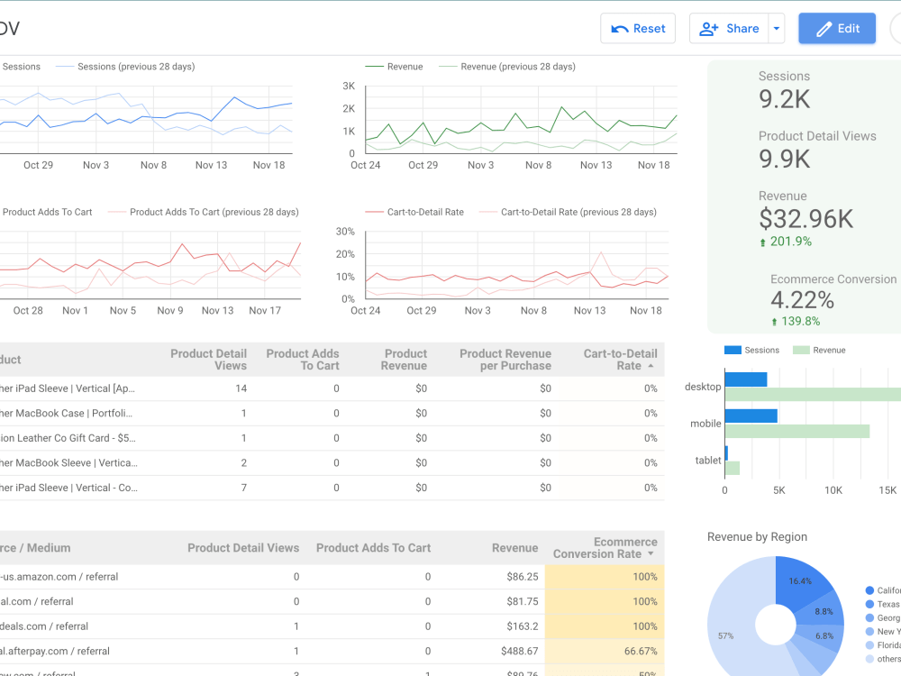
Task: Sort by Cart-to-Detail Rate ascending arrow
Action: click(x=651, y=366)
